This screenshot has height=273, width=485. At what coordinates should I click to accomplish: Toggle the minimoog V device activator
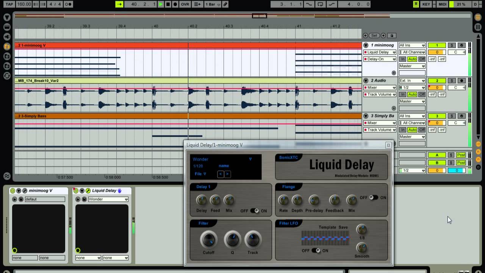[13, 191]
